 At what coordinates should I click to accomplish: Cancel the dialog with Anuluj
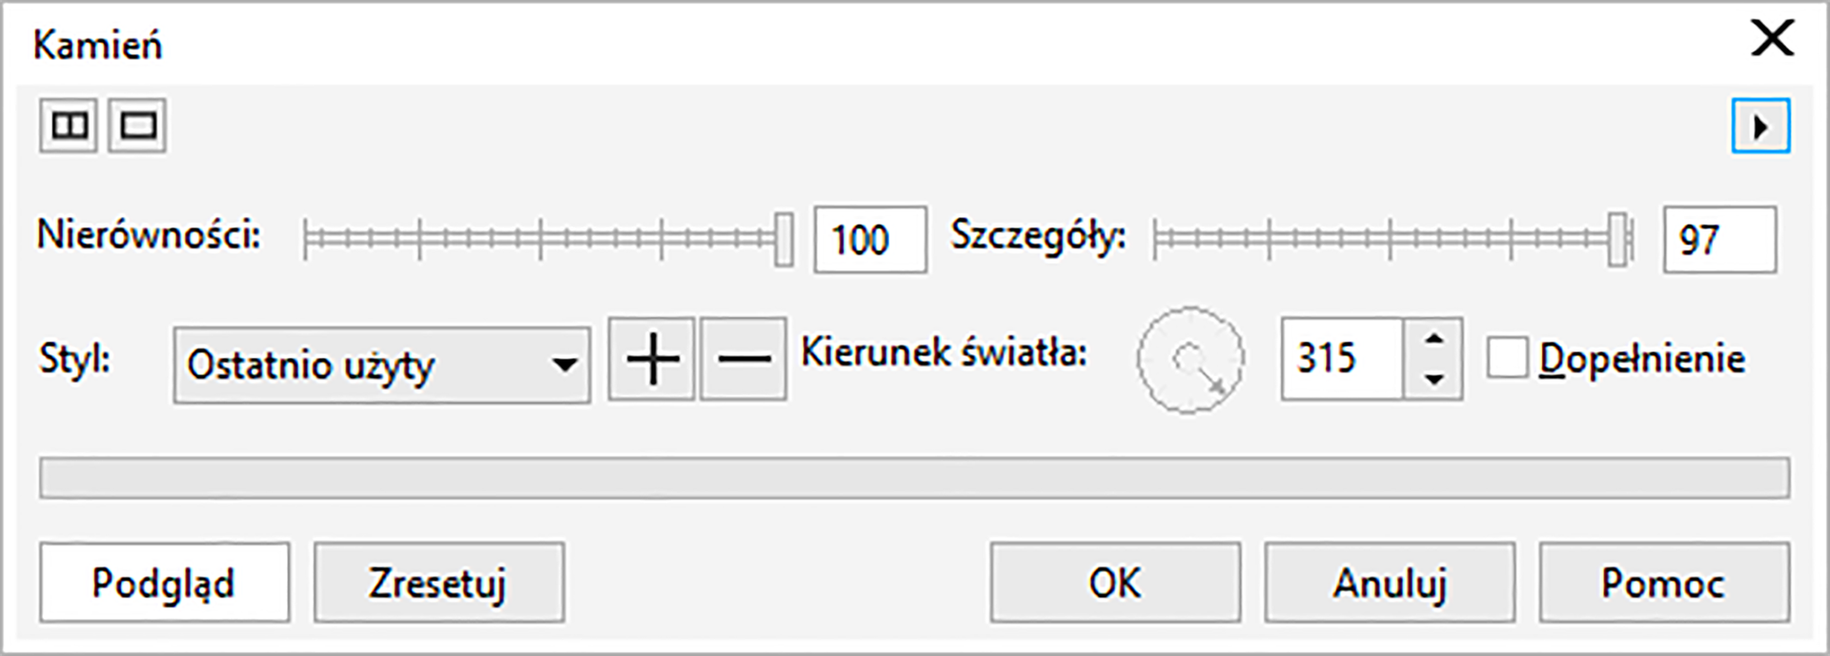point(1390,582)
